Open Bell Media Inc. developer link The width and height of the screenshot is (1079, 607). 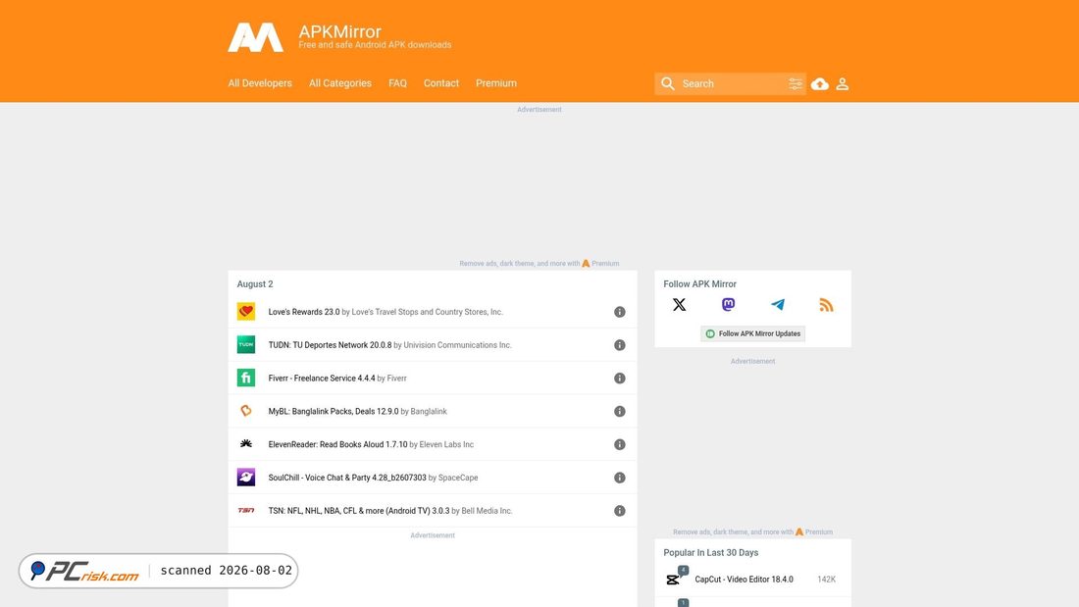pos(488,511)
